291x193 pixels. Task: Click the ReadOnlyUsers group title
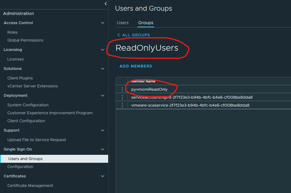147,48
